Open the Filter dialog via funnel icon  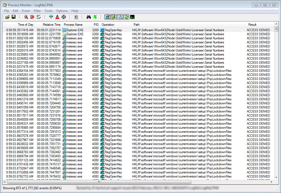[51, 17]
